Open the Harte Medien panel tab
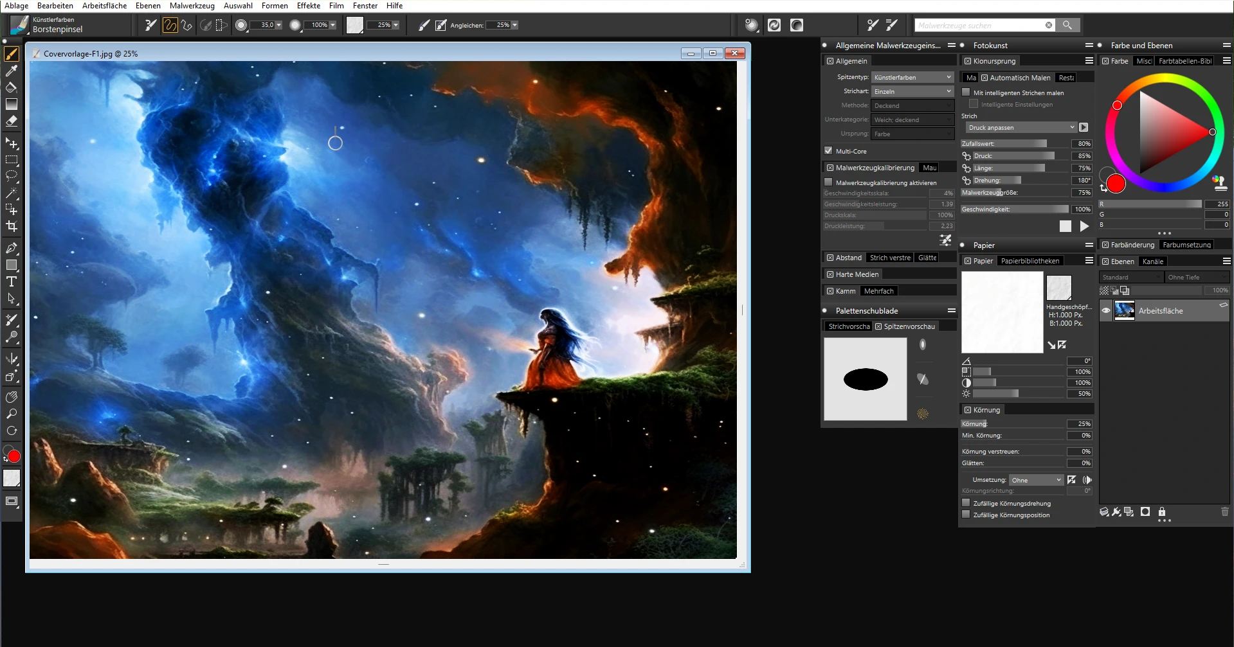Screen dimensions: 1234x647 pyautogui.click(x=857, y=274)
